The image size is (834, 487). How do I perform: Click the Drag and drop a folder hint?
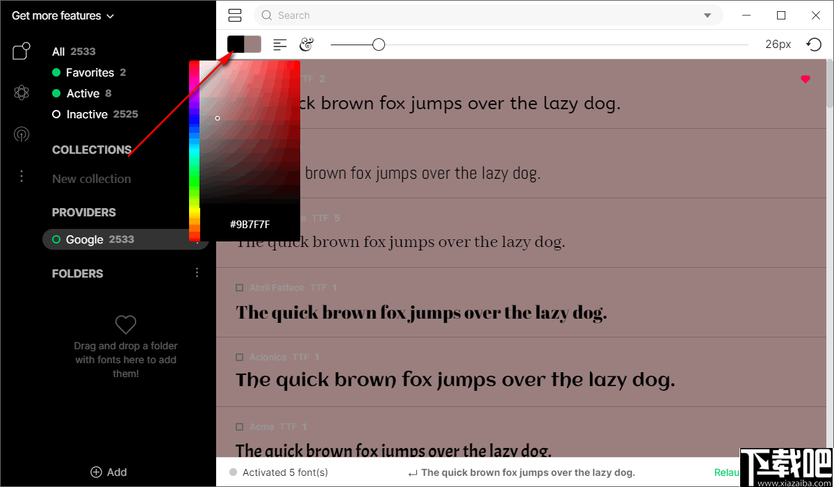tap(126, 360)
